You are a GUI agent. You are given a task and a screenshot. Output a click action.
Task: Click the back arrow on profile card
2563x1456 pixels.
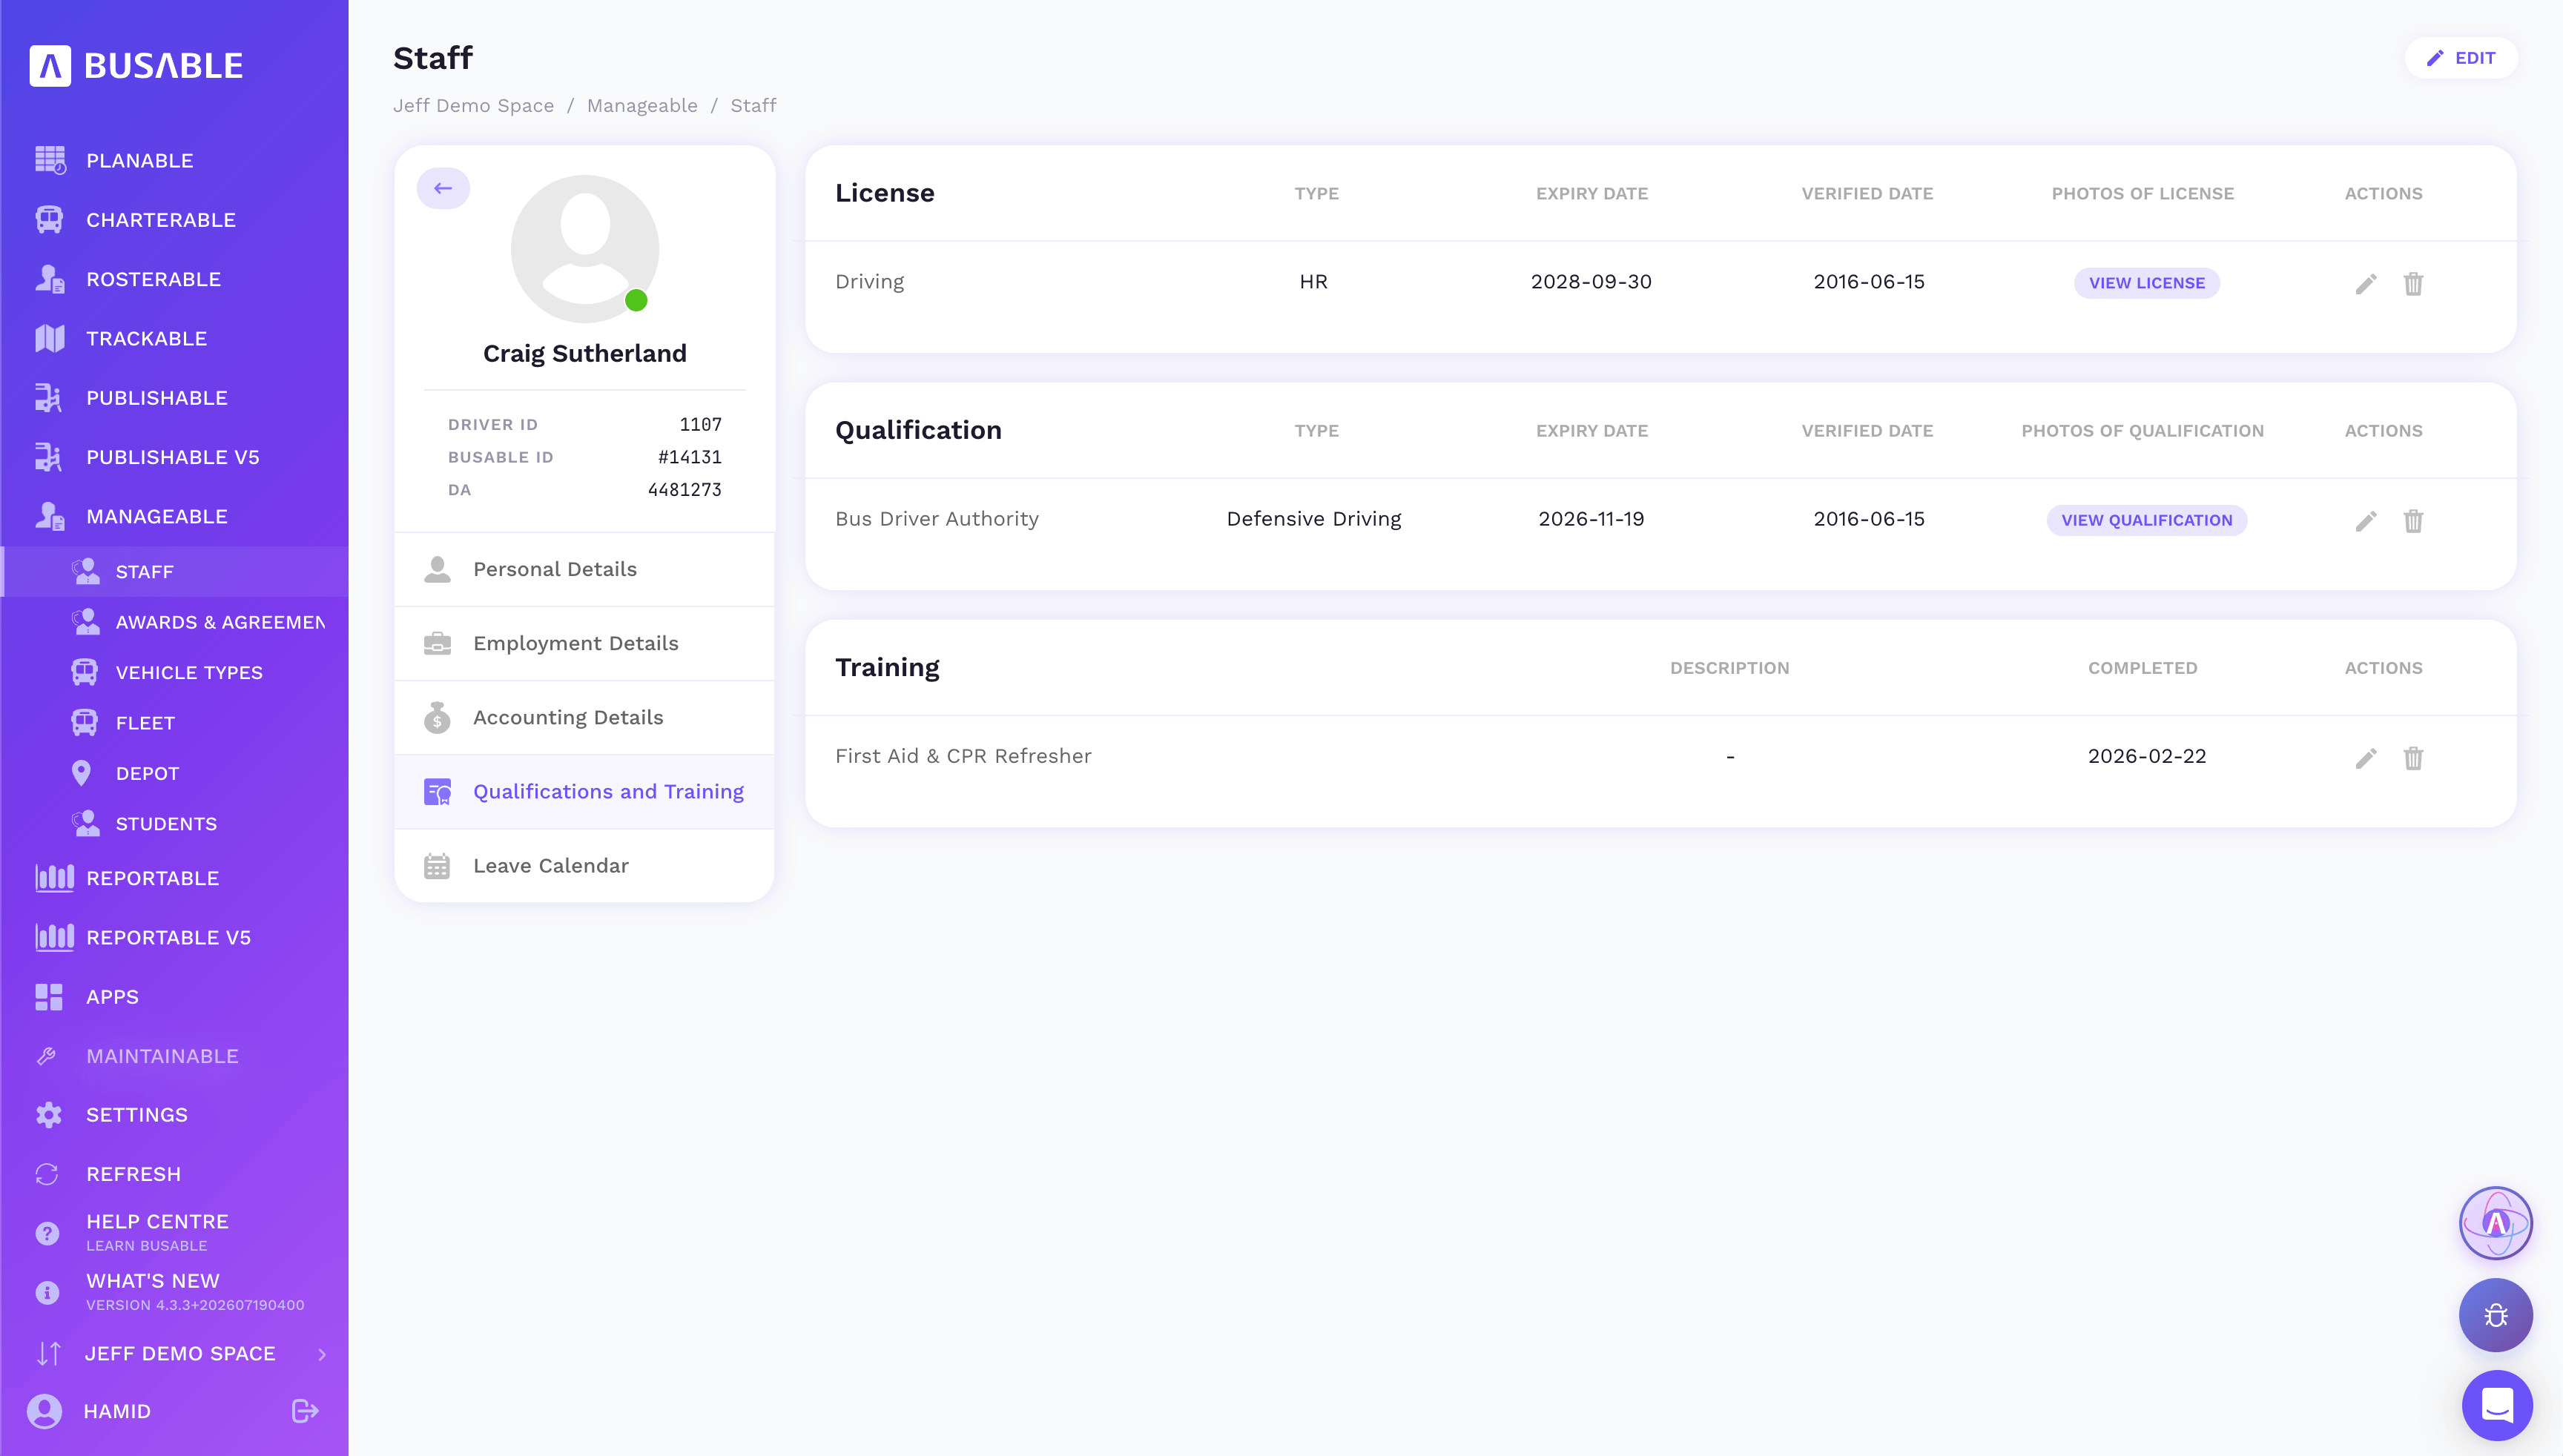(443, 188)
